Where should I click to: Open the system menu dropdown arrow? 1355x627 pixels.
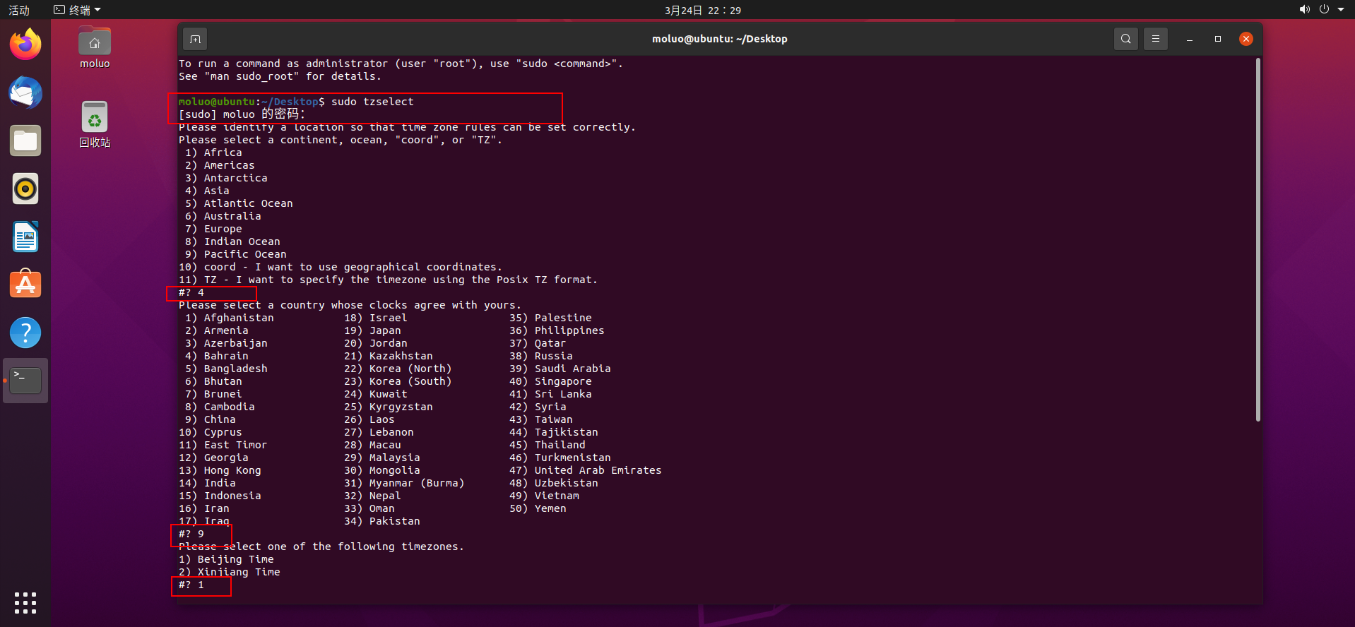click(1341, 10)
